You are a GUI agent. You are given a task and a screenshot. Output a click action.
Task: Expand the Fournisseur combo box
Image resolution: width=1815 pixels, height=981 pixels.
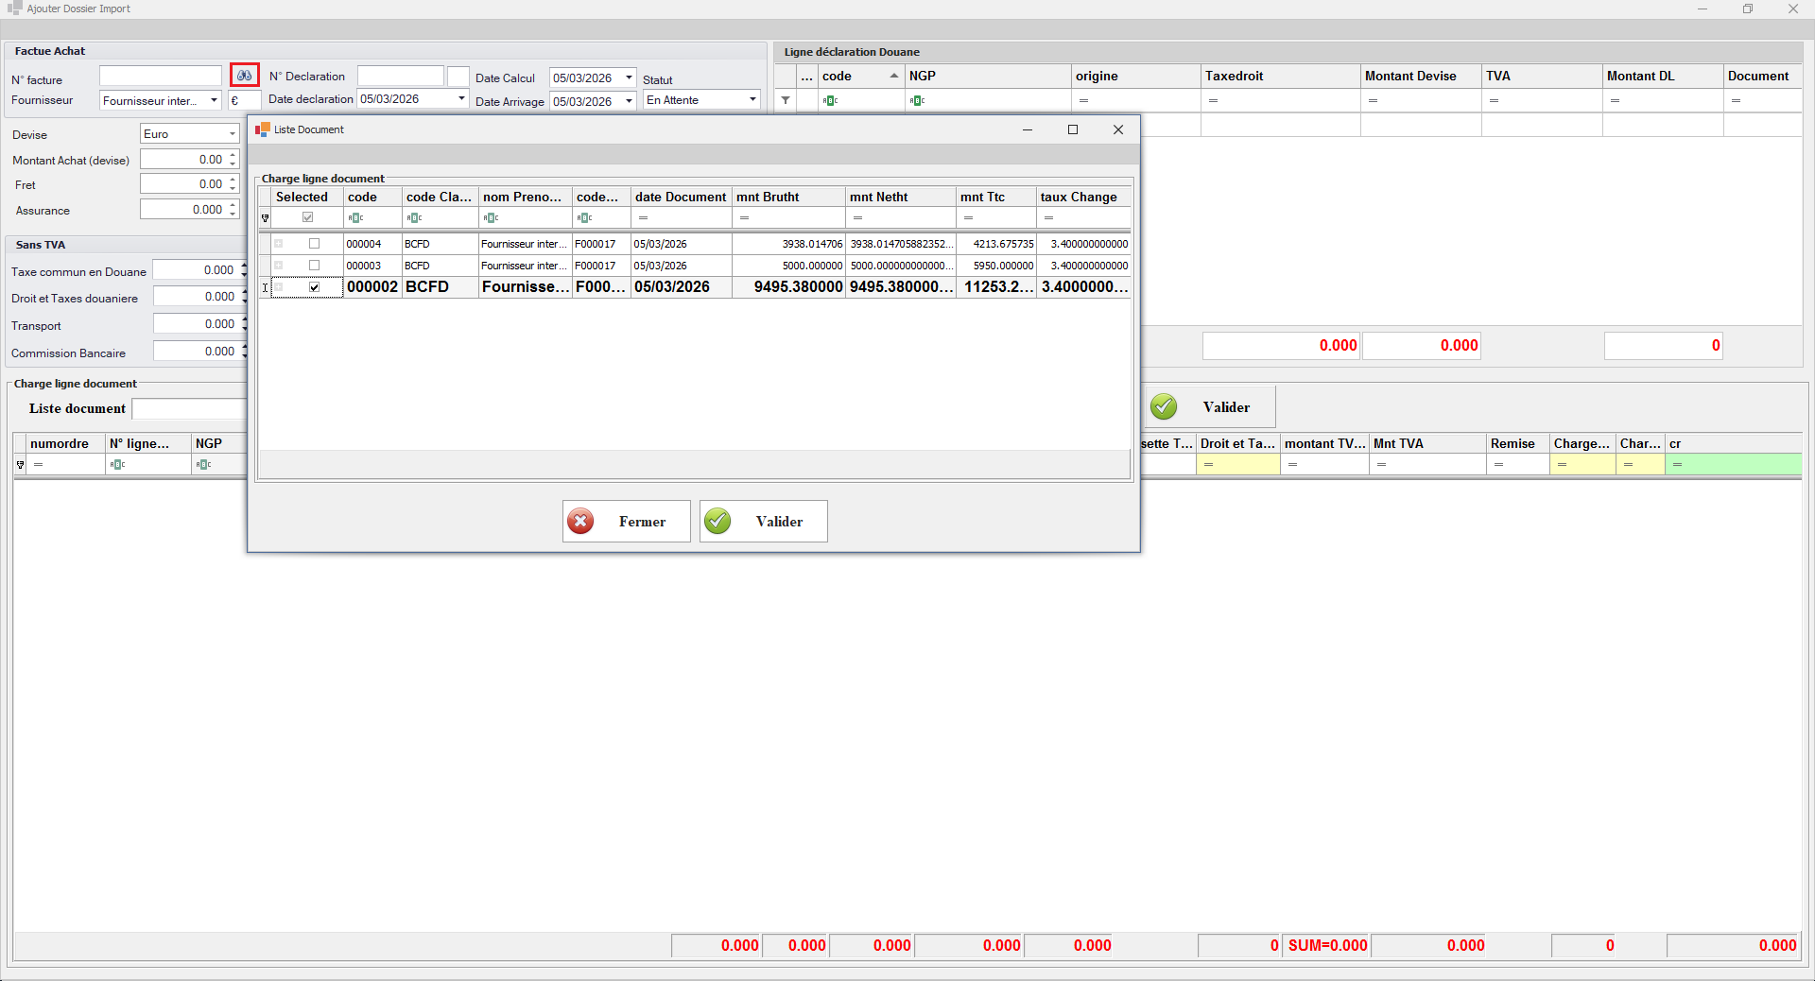[214, 101]
